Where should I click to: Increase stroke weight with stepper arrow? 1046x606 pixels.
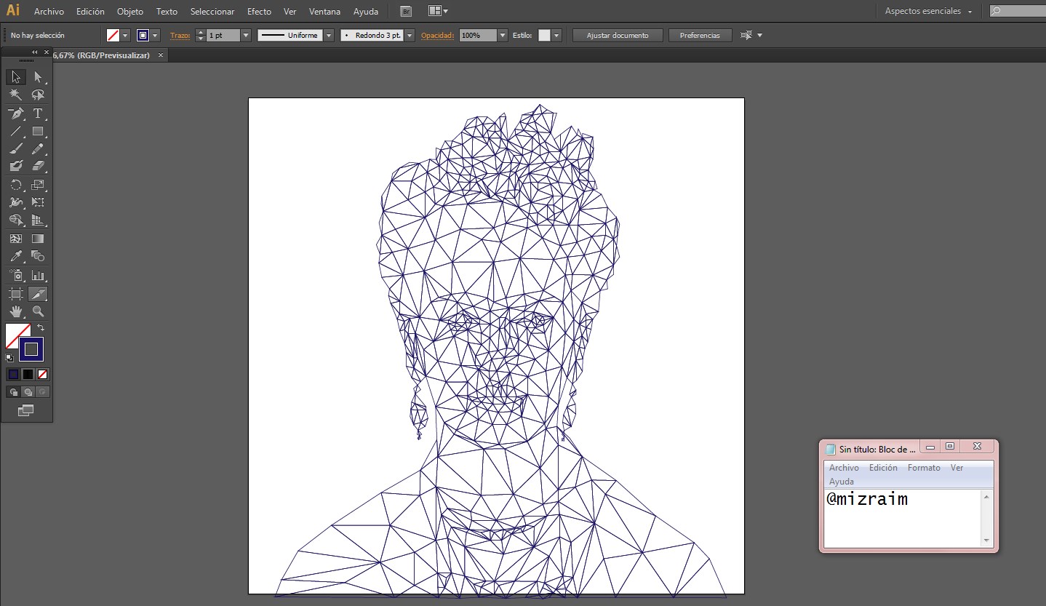[201, 32]
